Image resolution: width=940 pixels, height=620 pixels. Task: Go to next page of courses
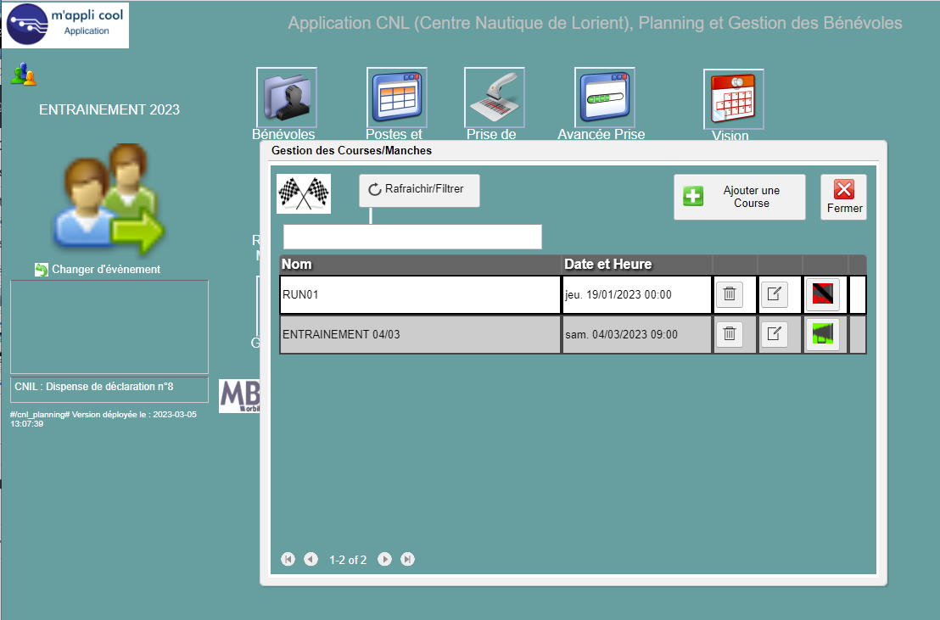point(384,560)
